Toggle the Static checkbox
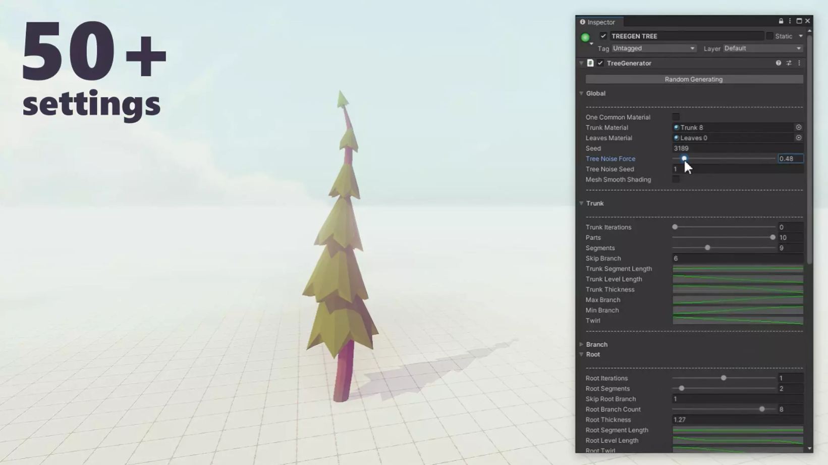Screen dimensions: 828x465 [x=769, y=36]
